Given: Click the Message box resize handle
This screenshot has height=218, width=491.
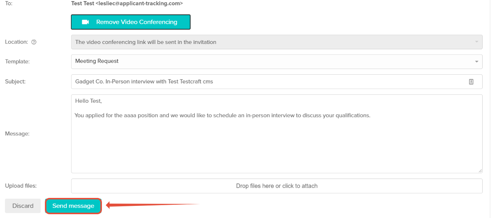Looking at the screenshot, I should point(480,171).
